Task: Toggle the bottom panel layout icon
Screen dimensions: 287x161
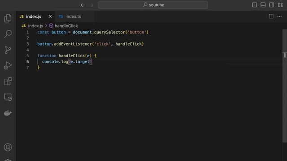Action: click(x=263, y=5)
